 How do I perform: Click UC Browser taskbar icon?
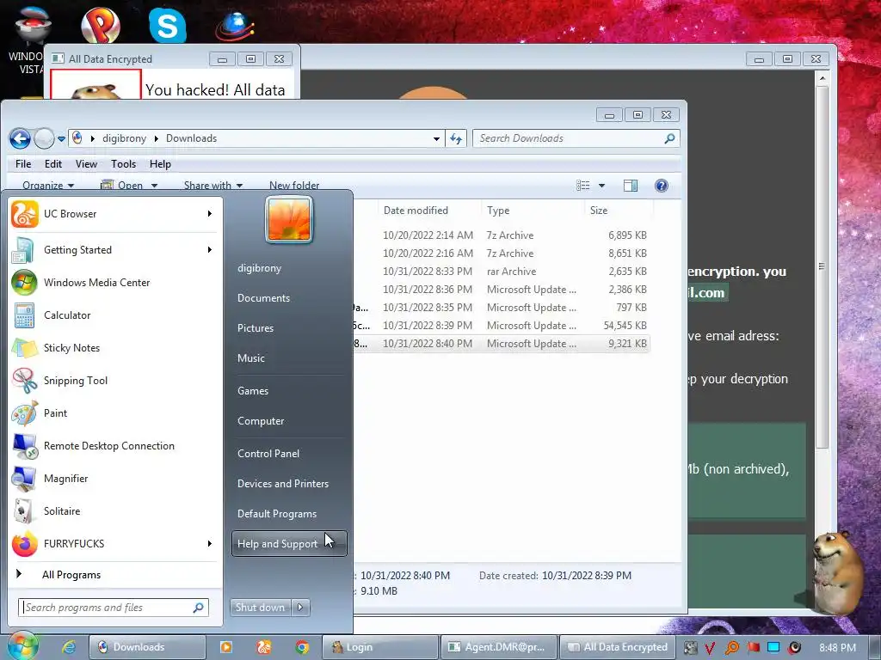click(264, 647)
